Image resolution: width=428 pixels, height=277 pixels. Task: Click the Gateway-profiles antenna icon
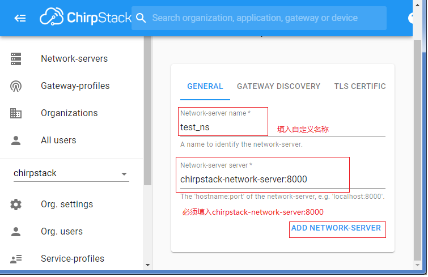click(x=16, y=86)
